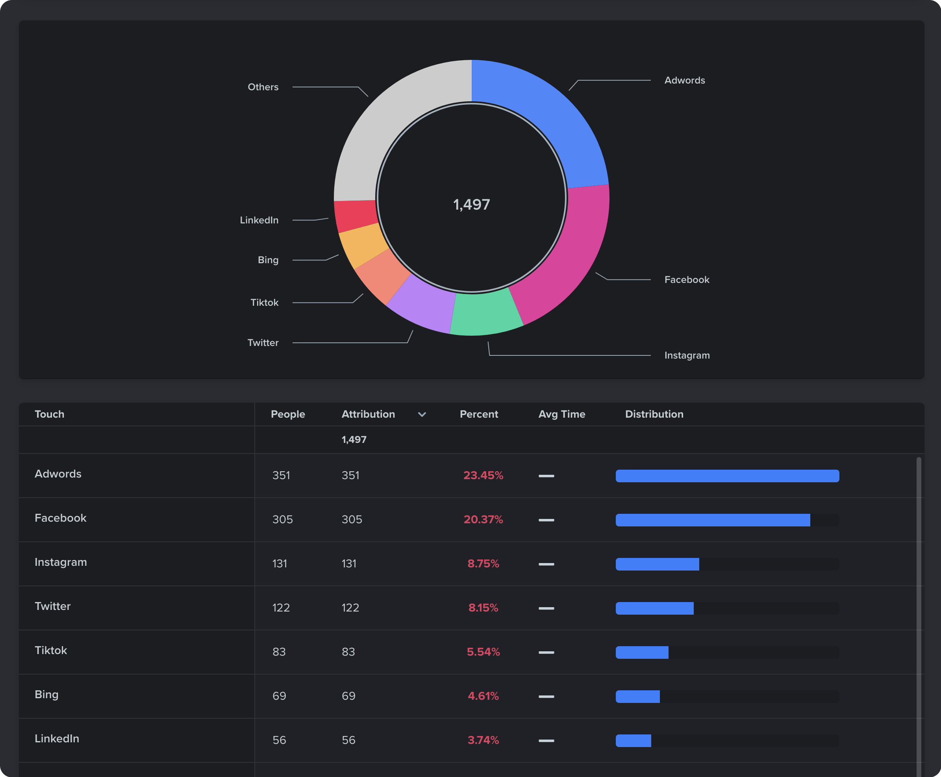The image size is (941, 777).
Task: Click the Adwords People count 351
Action: (x=282, y=475)
